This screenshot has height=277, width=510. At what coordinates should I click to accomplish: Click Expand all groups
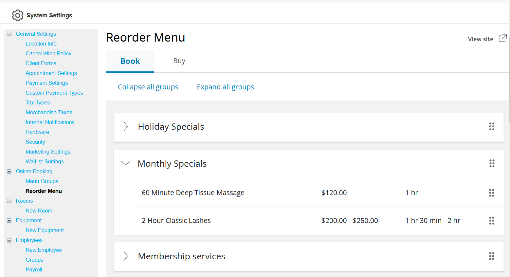225,87
